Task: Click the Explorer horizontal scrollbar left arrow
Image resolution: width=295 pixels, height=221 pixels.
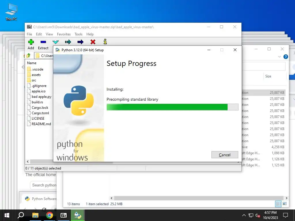Action: (111, 198)
